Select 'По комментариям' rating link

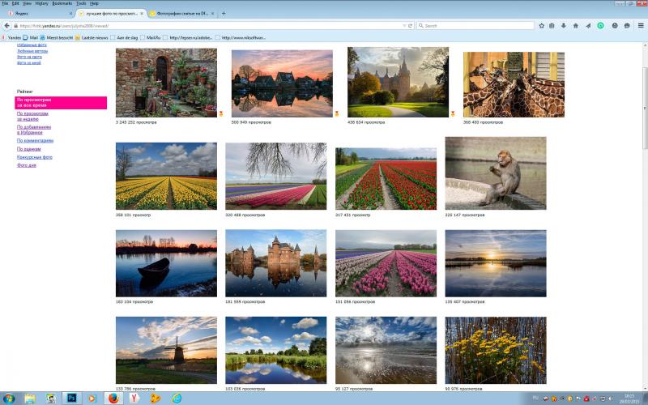pyautogui.click(x=35, y=141)
